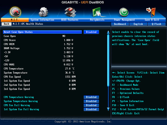Open the Power Management power icon
The image size is (167, 125).
point(124,12)
